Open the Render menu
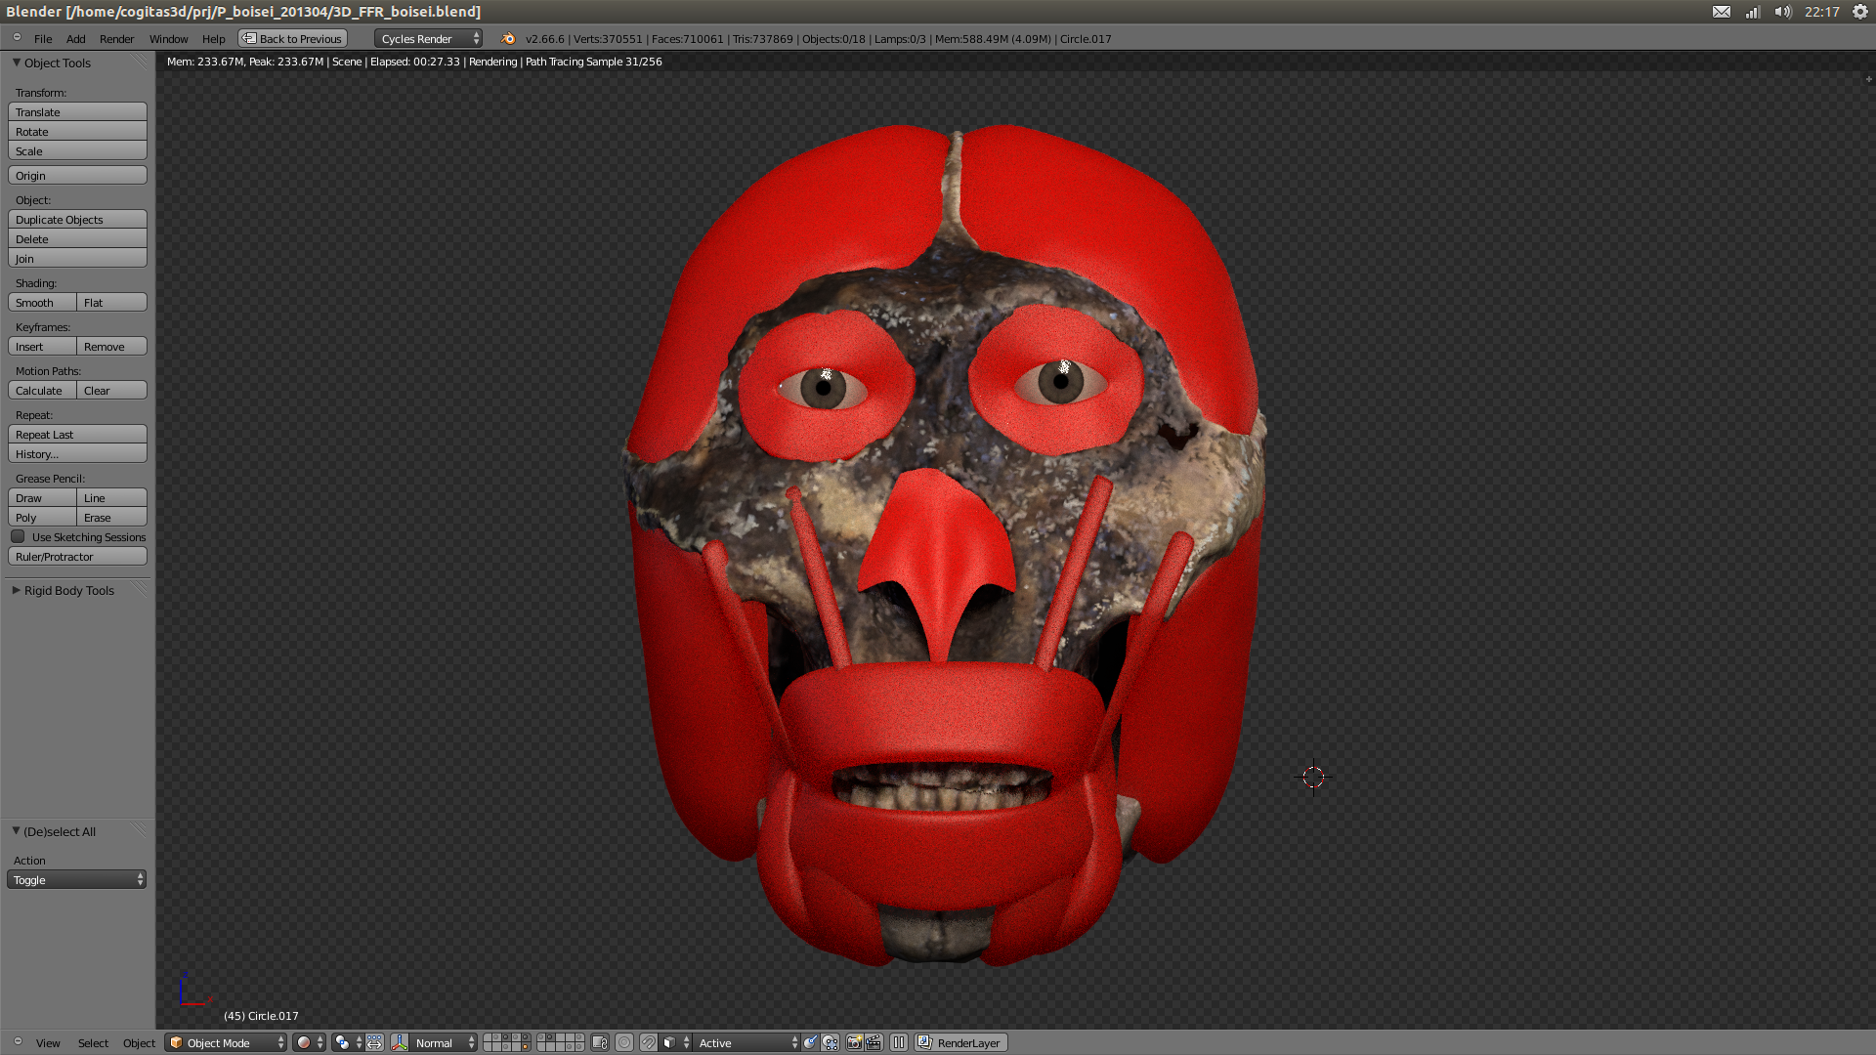This screenshot has height=1055, width=1876. [x=116, y=39]
